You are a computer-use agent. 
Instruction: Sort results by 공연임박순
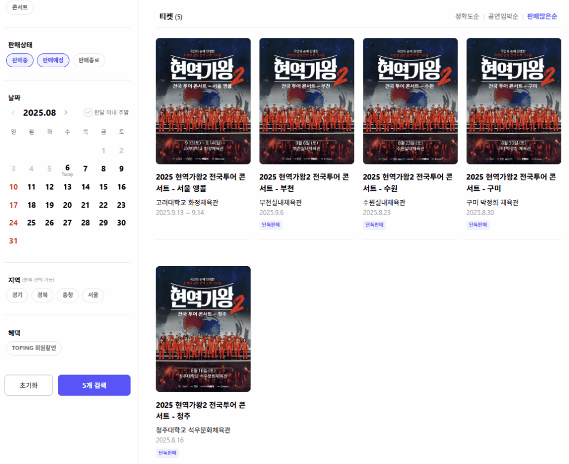503,17
